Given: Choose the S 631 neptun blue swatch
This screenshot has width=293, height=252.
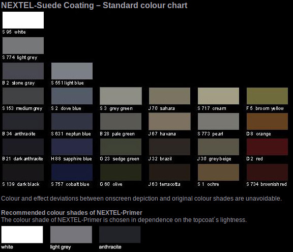Looking at the screenshot, I should click(72, 121).
